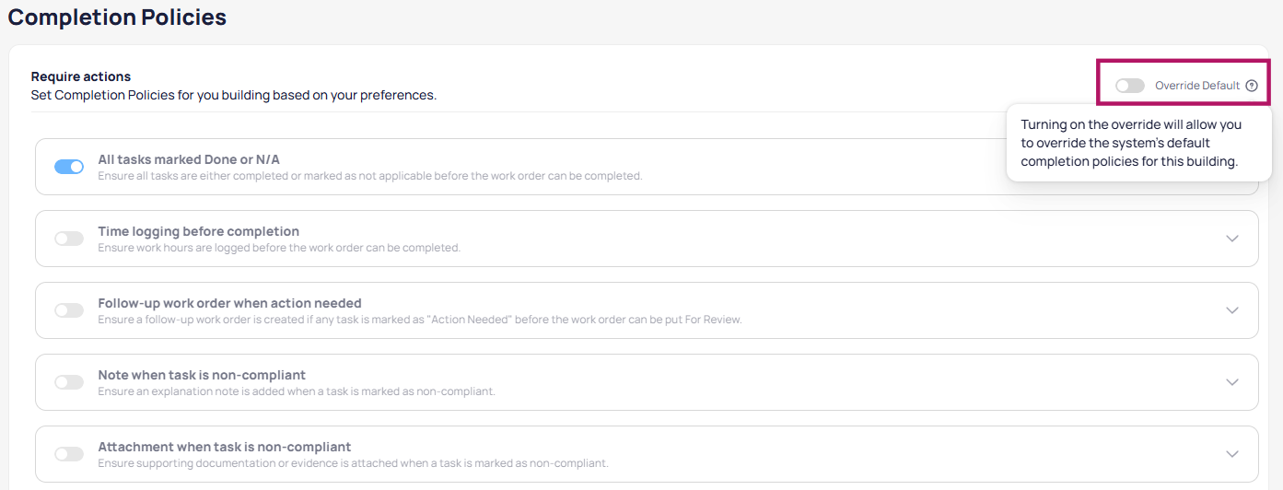This screenshot has width=1283, height=490.
Task: Click the Completion Policies page heading
Action: pos(117,17)
